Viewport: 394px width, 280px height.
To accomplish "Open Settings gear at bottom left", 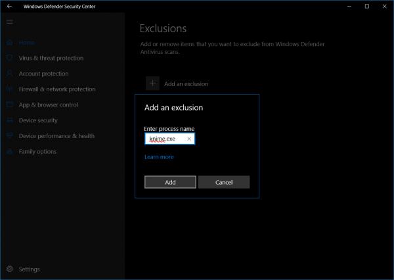I will point(9,269).
